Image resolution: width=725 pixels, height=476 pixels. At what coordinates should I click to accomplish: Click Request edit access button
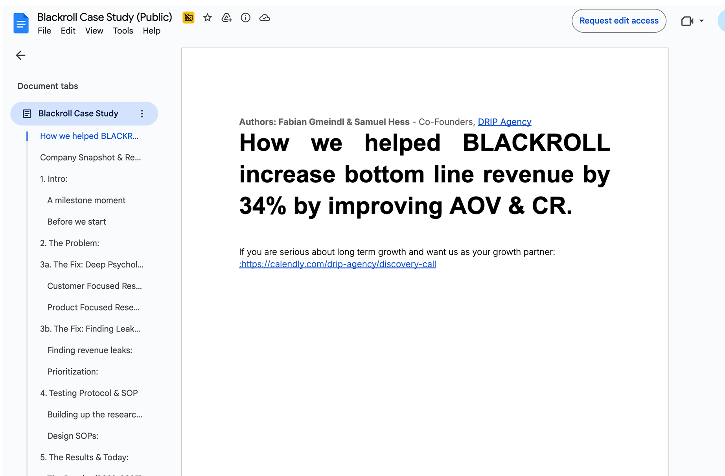(619, 21)
